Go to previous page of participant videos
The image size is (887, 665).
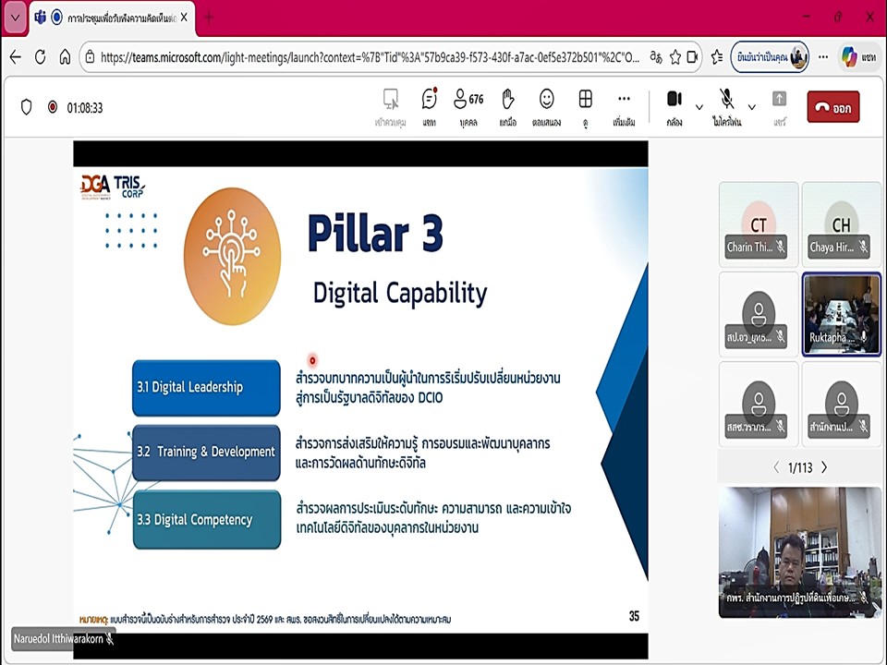(x=776, y=467)
